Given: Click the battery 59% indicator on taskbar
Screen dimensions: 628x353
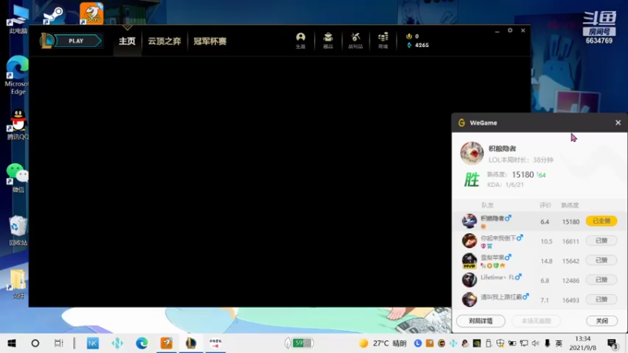Looking at the screenshot, I should pos(299,343).
